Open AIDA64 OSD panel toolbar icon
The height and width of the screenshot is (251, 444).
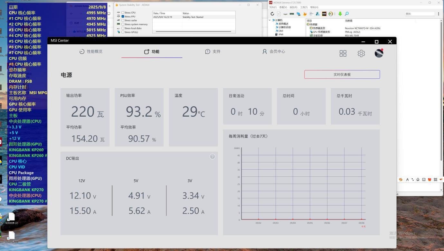coord(324,14)
